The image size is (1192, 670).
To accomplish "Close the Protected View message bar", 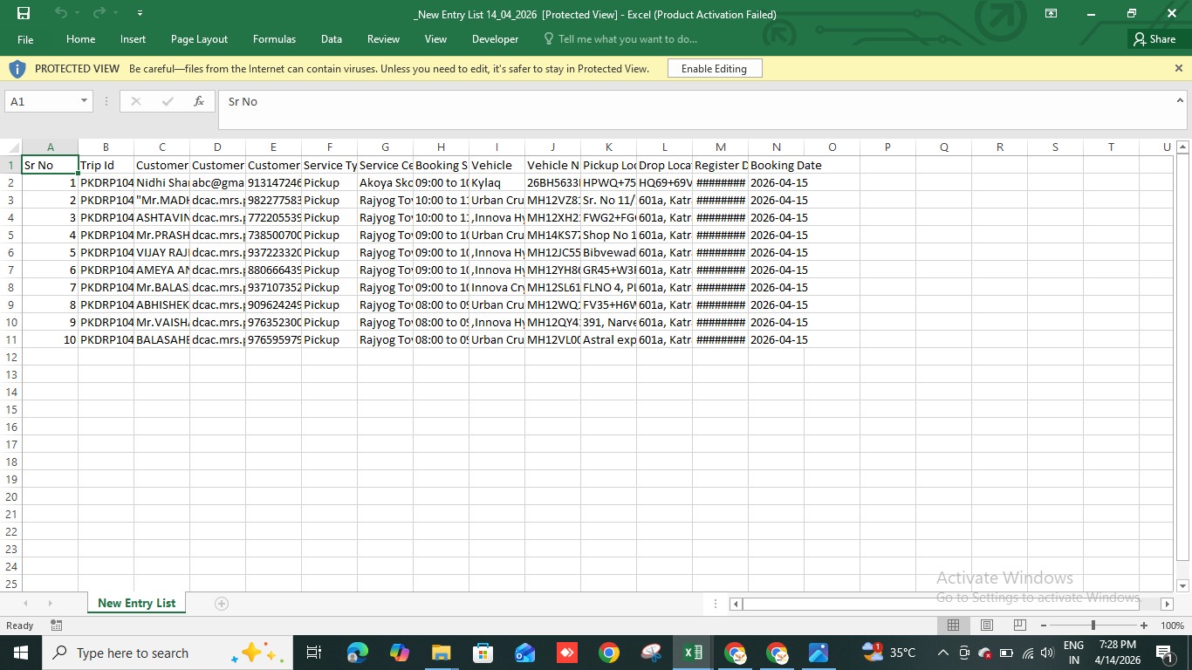I will point(1178,68).
